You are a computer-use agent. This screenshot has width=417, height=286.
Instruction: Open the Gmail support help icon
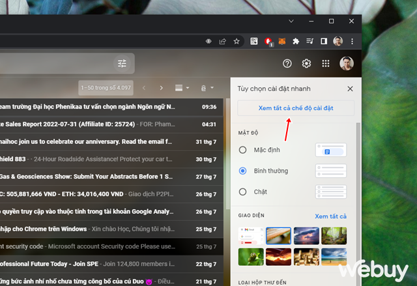point(287,64)
